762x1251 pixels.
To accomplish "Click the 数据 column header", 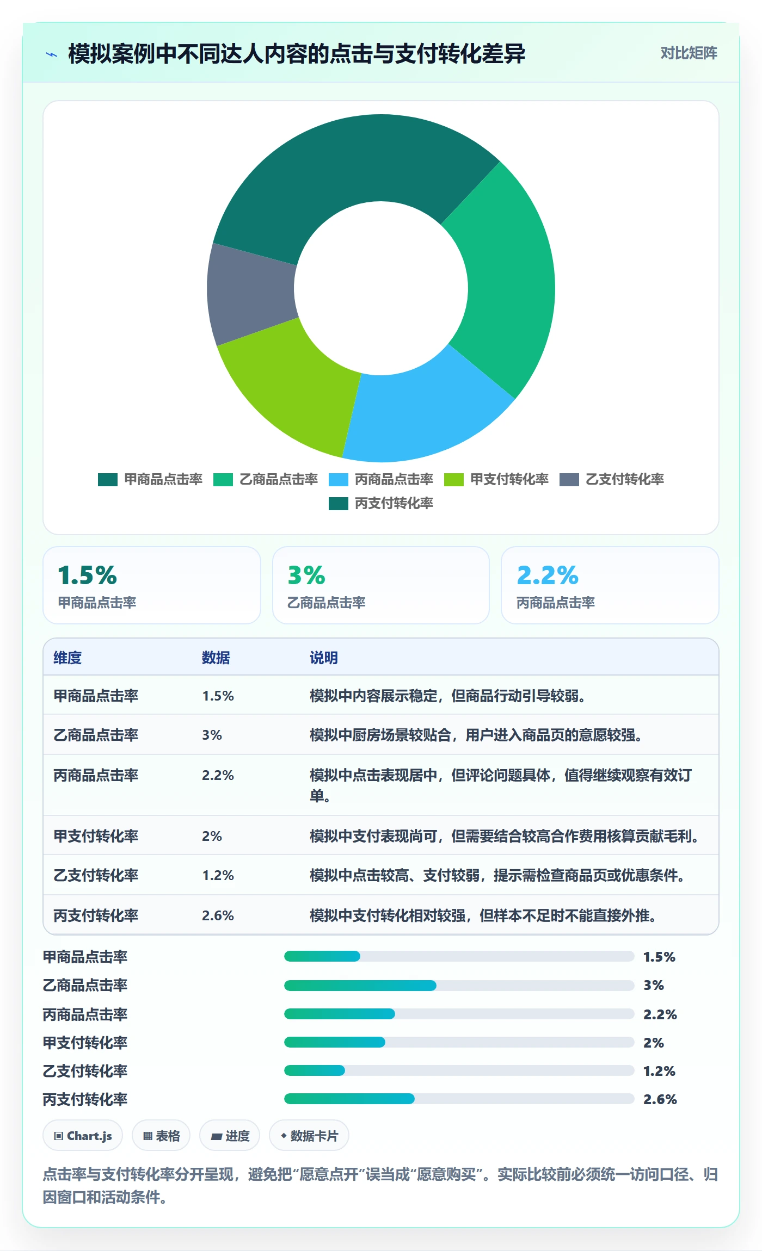I will 216,658.
